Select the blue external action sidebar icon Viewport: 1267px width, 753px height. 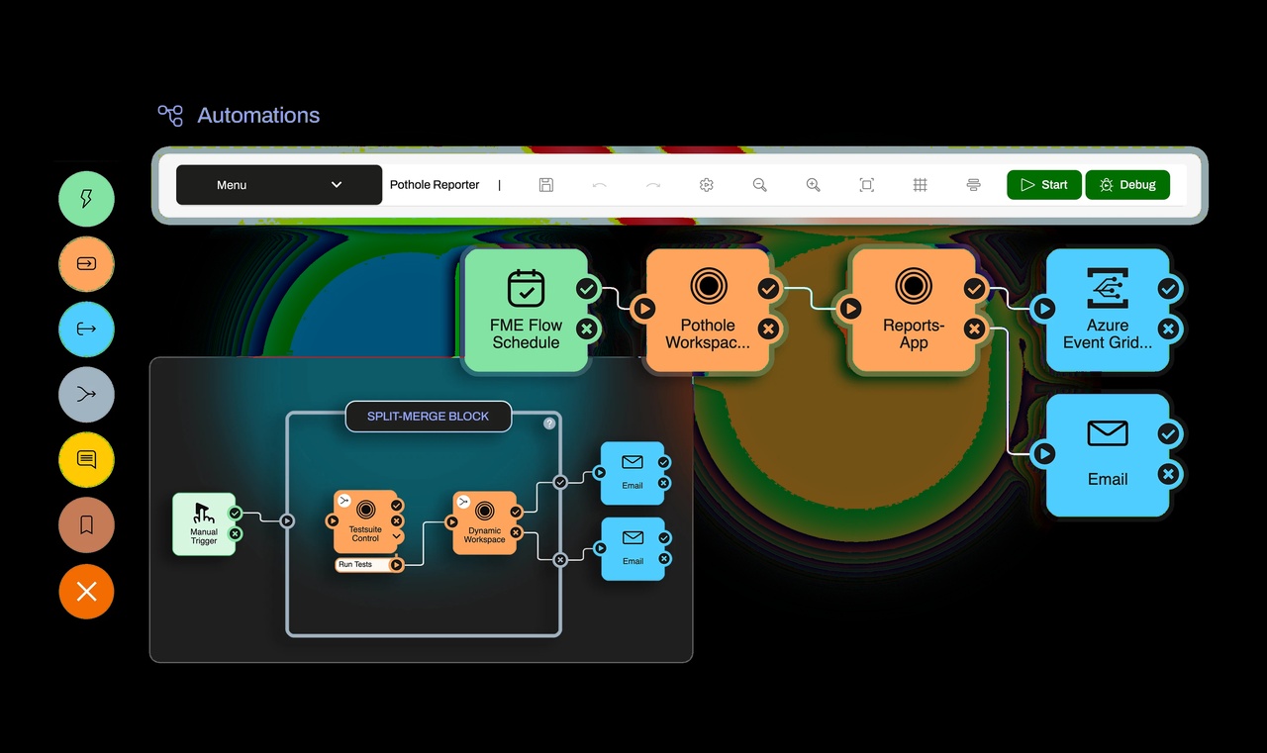coord(87,329)
